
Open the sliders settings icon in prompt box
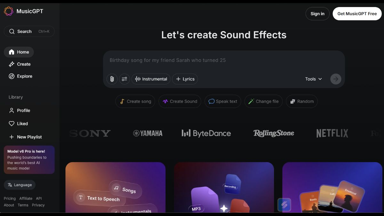click(124, 79)
